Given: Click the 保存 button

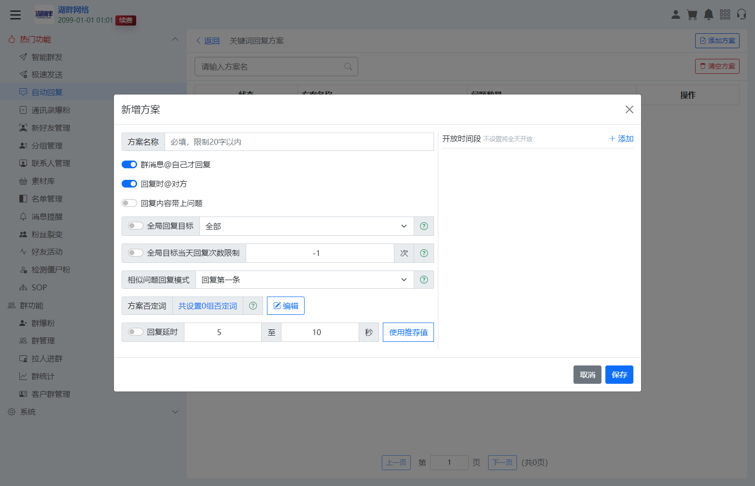Looking at the screenshot, I should click(x=619, y=375).
